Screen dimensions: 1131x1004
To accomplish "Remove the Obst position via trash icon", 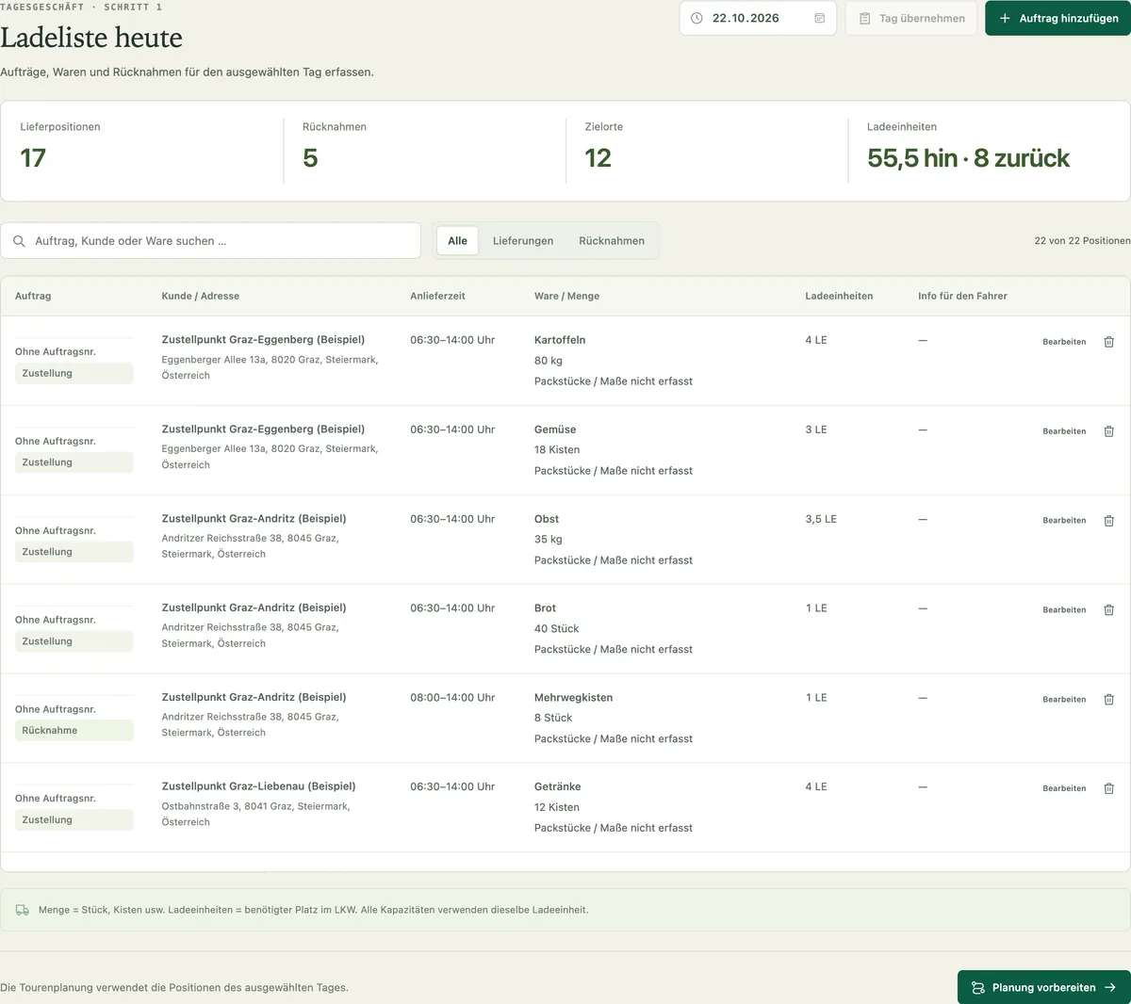I will (x=1108, y=521).
